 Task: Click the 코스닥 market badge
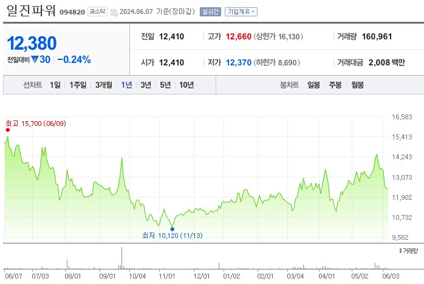click(97, 12)
